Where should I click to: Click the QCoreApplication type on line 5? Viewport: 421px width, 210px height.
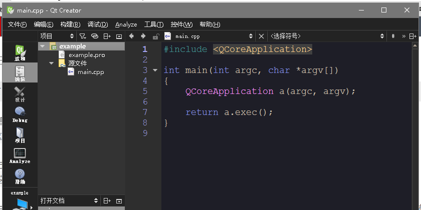point(230,91)
